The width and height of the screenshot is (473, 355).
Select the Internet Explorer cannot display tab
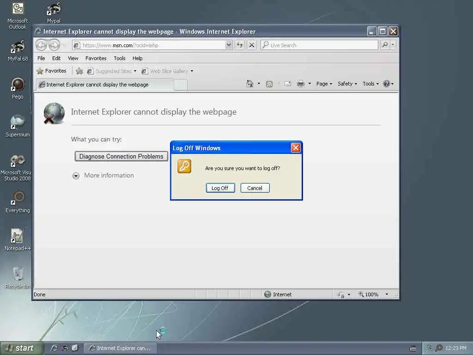click(105, 85)
